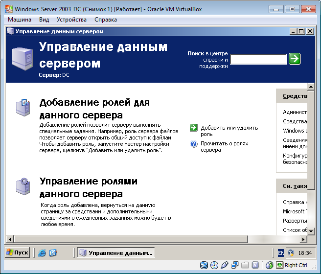321x274 pixels.
Task: Click the VirtualBox optical disk status icon
Action: pyautogui.click(x=214, y=265)
